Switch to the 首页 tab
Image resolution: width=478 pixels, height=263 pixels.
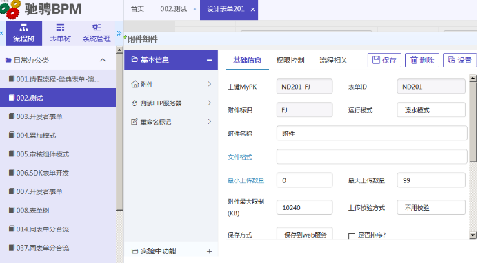coord(137,9)
